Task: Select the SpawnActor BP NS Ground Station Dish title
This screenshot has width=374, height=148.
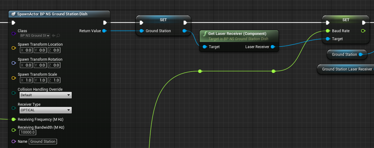Action: coord(52,14)
